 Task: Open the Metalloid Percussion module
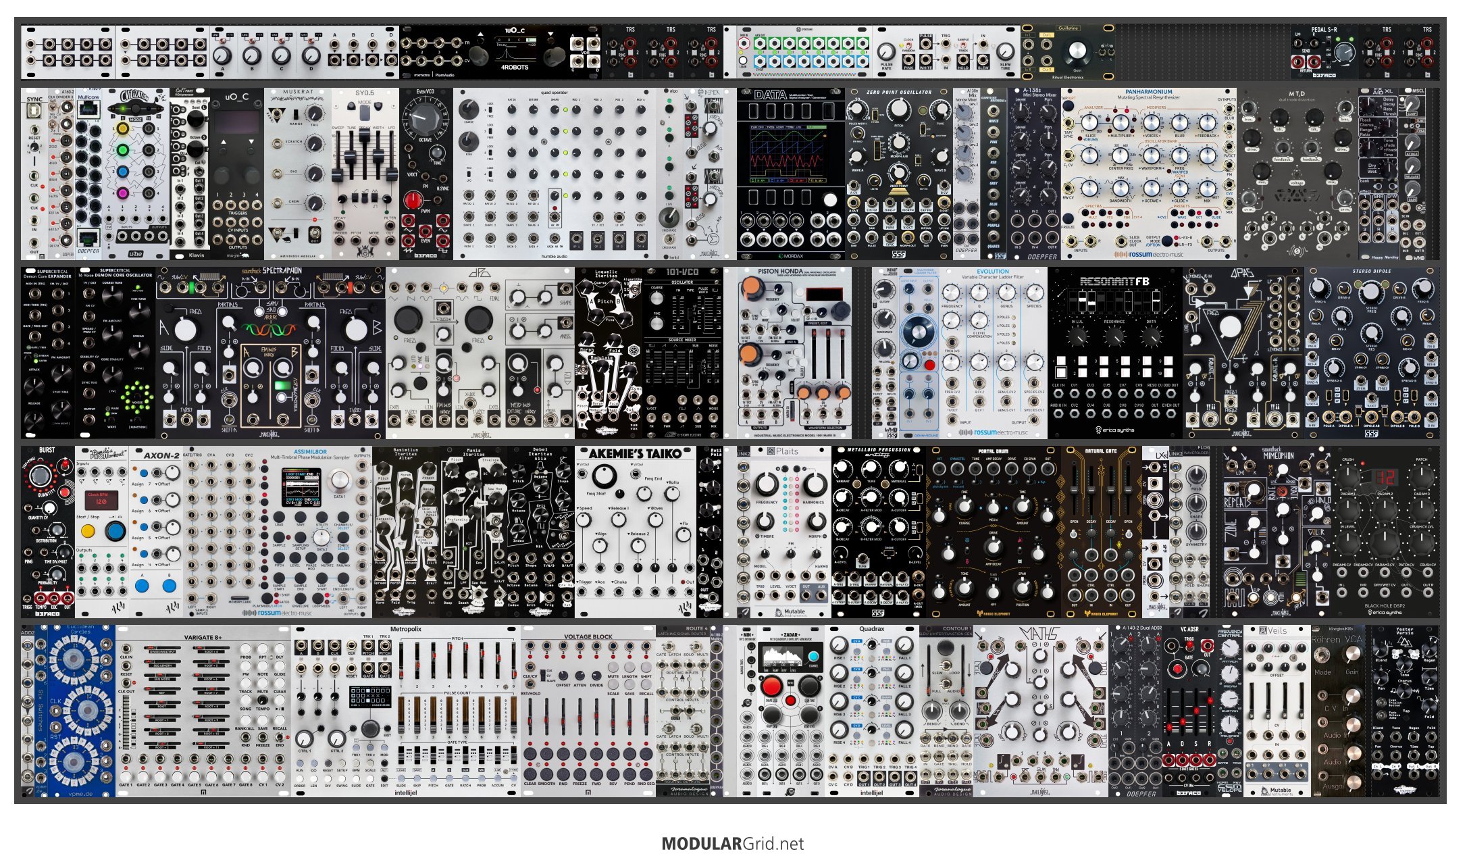click(879, 532)
